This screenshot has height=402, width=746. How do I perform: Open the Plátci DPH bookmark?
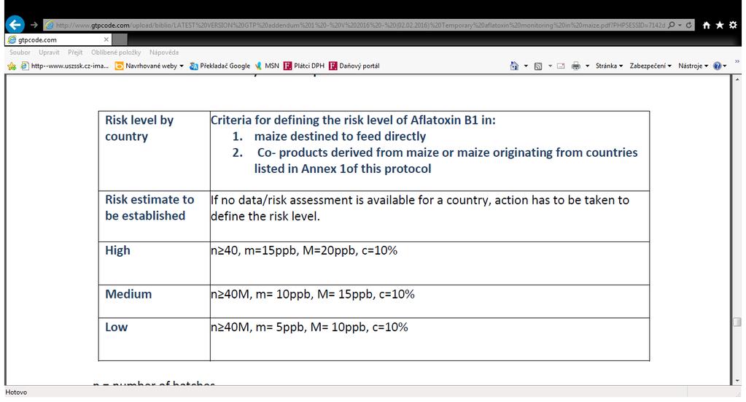(x=304, y=66)
